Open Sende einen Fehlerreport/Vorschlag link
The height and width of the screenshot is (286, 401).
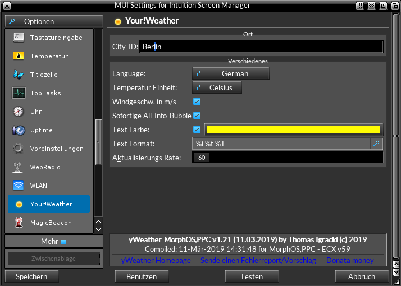[x=258, y=260]
